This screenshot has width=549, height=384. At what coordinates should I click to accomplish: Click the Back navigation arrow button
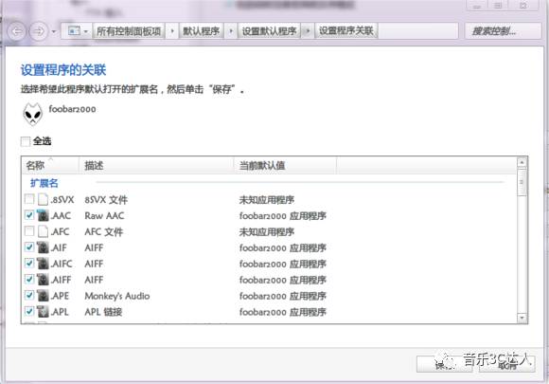pyautogui.click(x=16, y=31)
